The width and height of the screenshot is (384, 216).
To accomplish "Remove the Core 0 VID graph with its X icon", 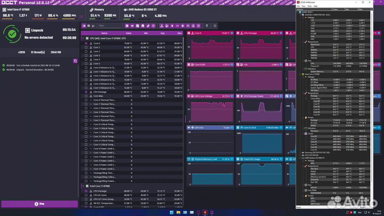I will (189, 65).
